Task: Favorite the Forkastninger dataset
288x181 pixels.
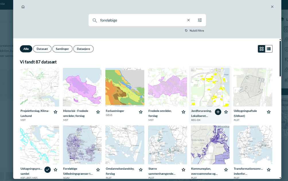Action: point(141,112)
